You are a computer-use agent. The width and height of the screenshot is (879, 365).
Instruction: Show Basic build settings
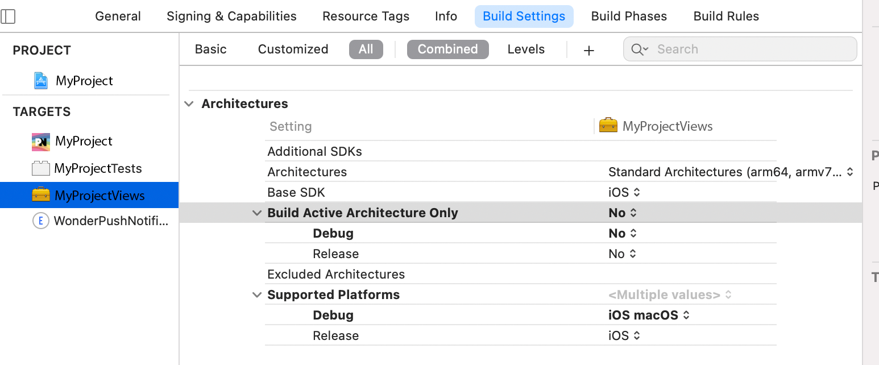click(x=210, y=49)
